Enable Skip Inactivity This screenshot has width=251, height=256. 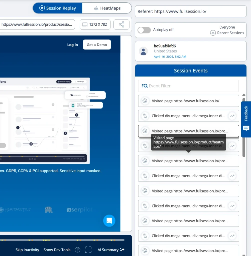(x=27, y=250)
